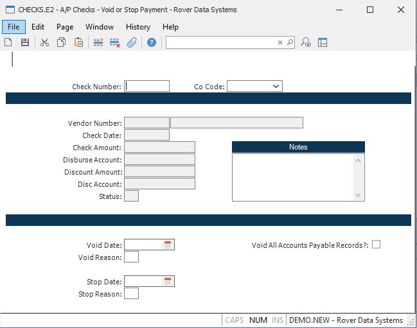Click the Void Reason field
The width and height of the screenshot is (417, 328).
pos(131,257)
